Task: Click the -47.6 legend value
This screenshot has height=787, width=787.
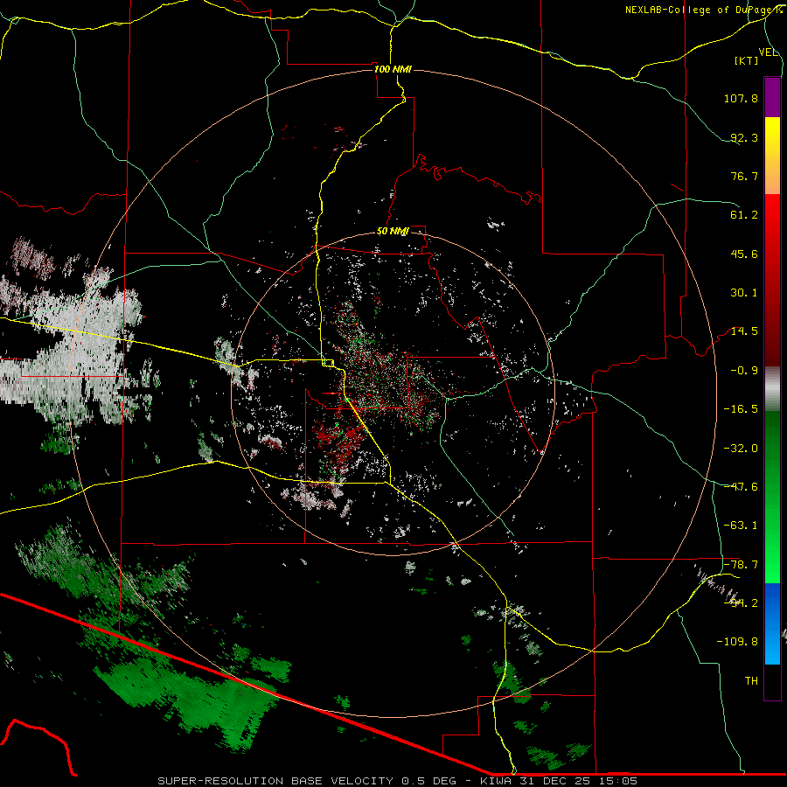Action: point(741,487)
